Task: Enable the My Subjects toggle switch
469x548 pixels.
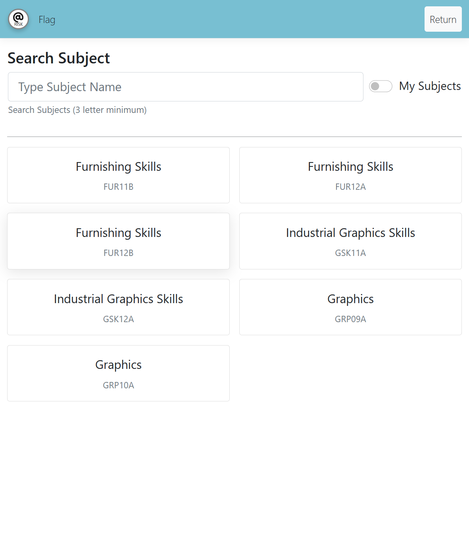Action: pyautogui.click(x=381, y=86)
